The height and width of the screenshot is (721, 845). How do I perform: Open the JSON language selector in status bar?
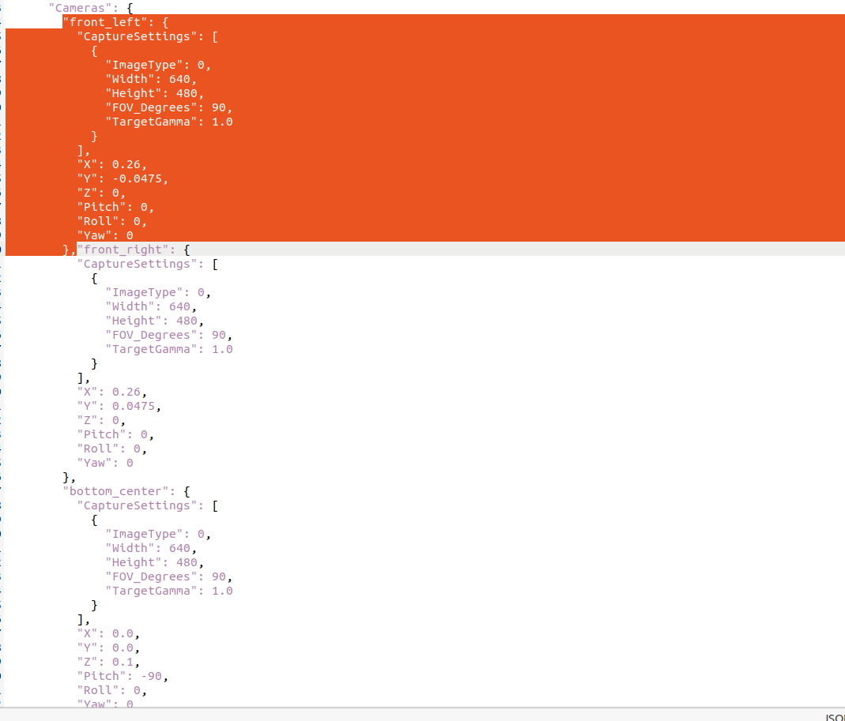tap(835, 717)
